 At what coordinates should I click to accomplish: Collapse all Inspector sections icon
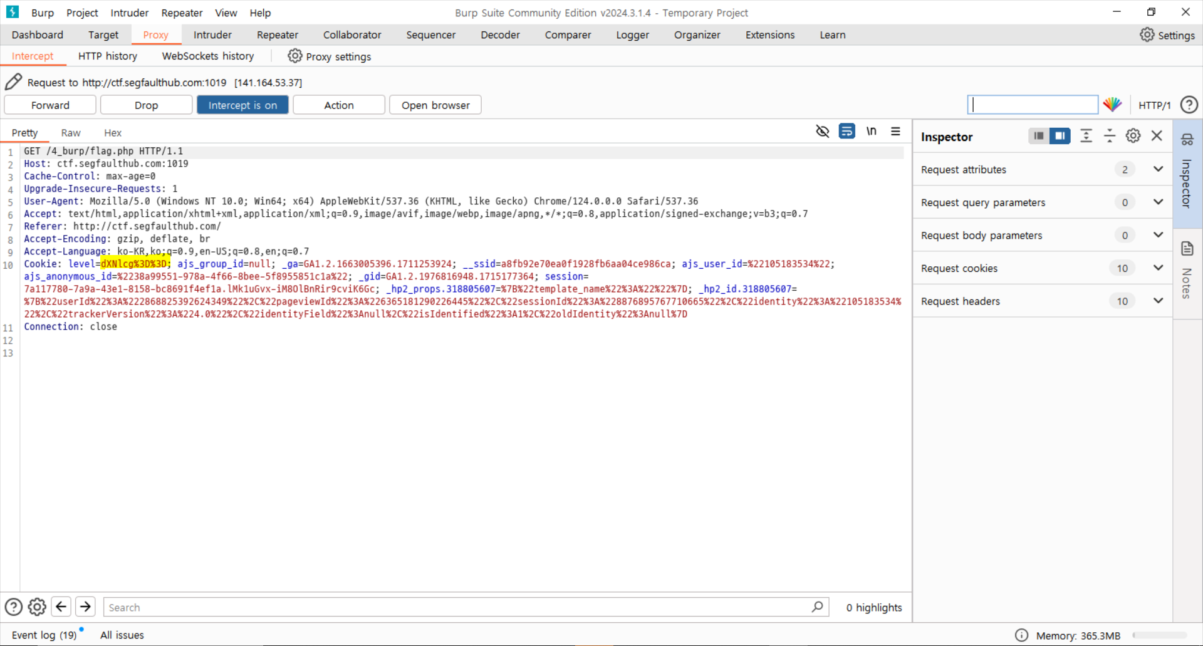coord(1109,136)
